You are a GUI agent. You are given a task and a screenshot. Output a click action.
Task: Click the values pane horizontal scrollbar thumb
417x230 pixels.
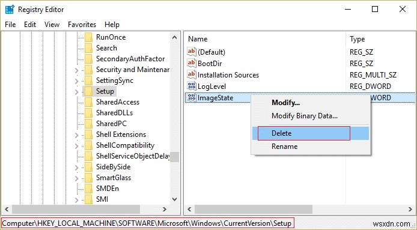[254, 209]
